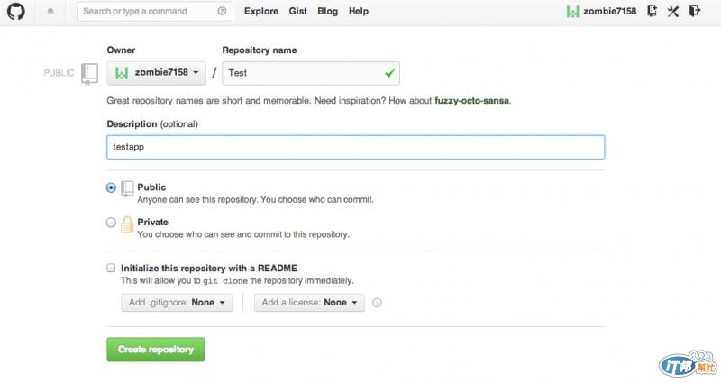This screenshot has height=383, width=721.
Task: Open Gist from the top navigation
Action: 297,11
